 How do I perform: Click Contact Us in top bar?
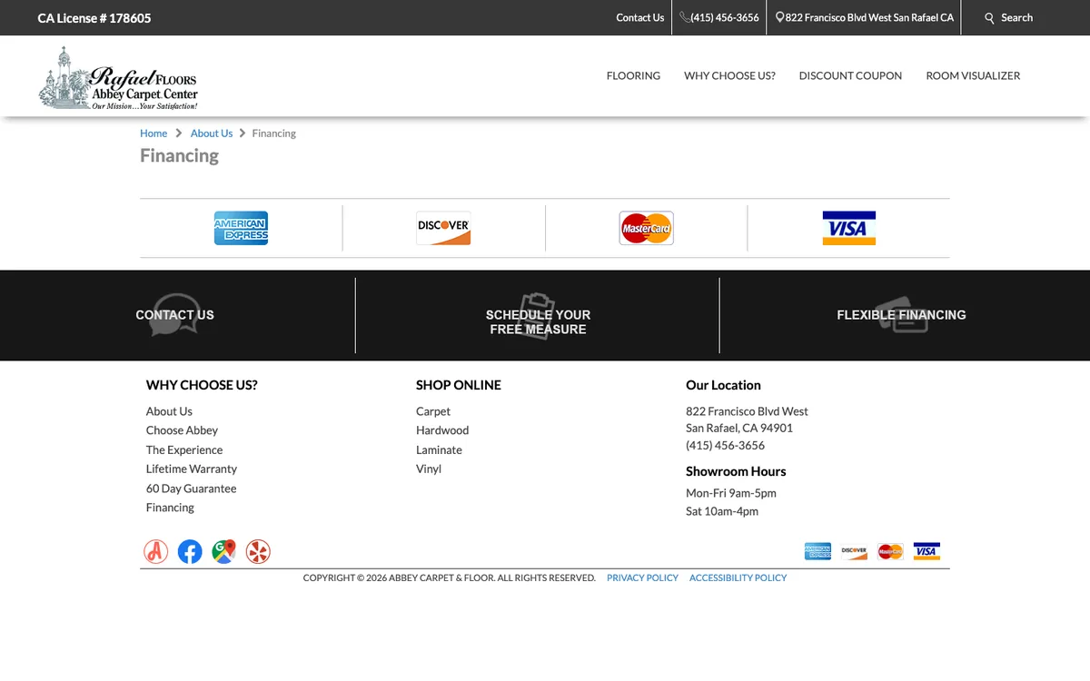[639, 17]
